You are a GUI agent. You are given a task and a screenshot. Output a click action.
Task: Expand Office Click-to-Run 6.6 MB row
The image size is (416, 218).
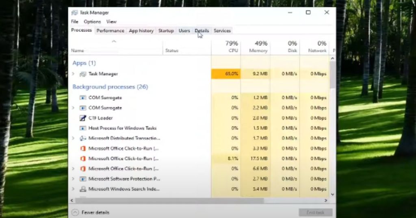tap(74, 169)
